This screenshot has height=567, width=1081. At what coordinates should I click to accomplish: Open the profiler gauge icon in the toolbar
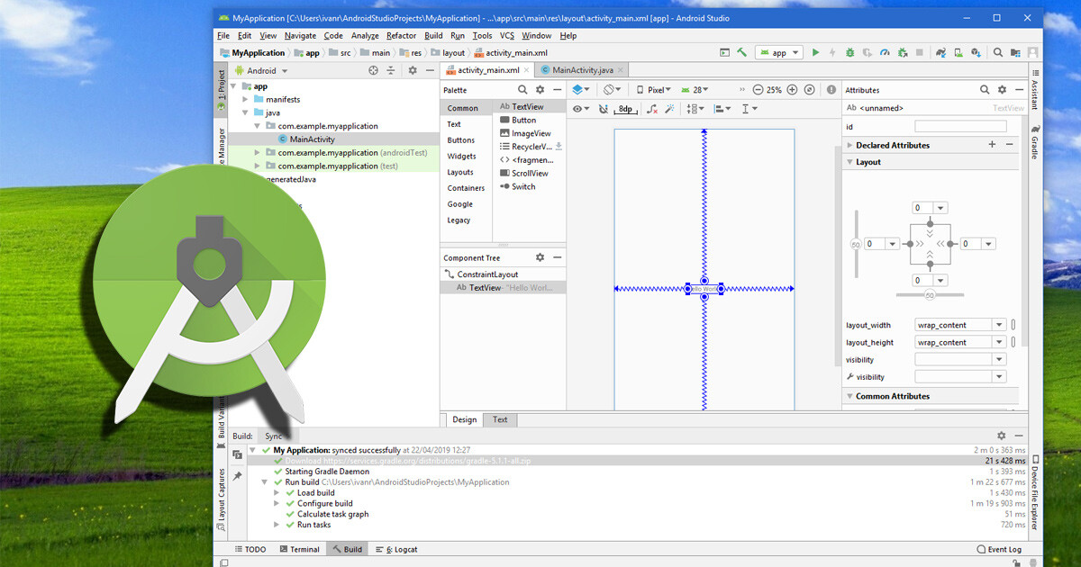(x=885, y=52)
